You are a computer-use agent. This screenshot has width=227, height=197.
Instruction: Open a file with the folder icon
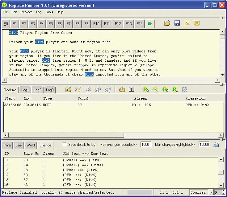point(167,23)
